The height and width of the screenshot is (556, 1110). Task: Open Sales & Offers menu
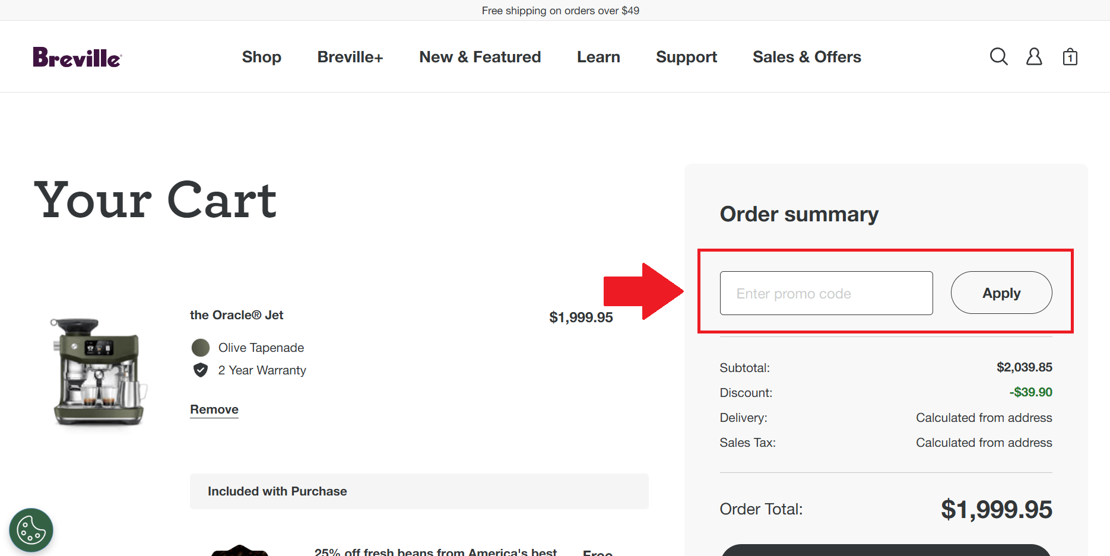click(807, 57)
